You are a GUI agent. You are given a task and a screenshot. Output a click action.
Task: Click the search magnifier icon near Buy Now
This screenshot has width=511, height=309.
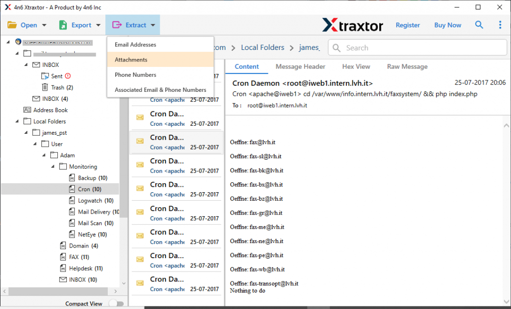click(x=479, y=24)
